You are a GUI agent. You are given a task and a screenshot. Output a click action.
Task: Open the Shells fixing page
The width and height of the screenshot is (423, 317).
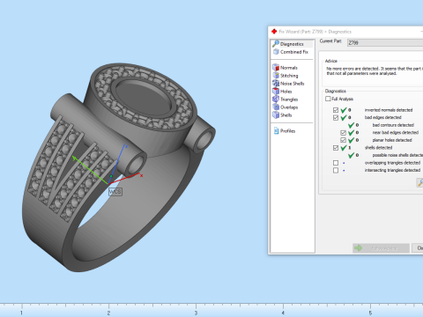click(282, 115)
